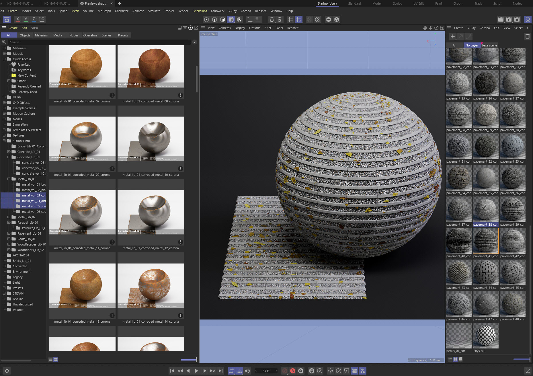Viewport: 533px width, 376px height.
Task: Click the purple render engine icon top right
Action: pos(528,20)
